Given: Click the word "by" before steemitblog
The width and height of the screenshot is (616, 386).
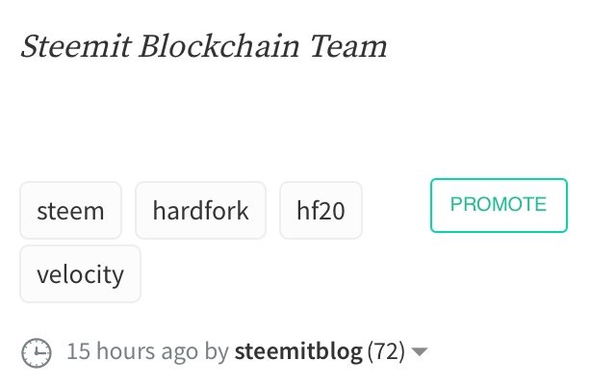Looking at the screenshot, I should (217, 352).
